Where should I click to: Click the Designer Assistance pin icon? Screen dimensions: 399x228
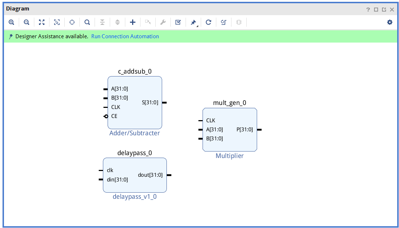pyautogui.click(x=11, y=36)
